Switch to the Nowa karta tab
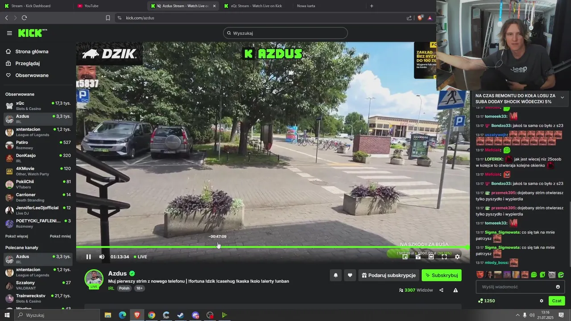 coord(329,6)
